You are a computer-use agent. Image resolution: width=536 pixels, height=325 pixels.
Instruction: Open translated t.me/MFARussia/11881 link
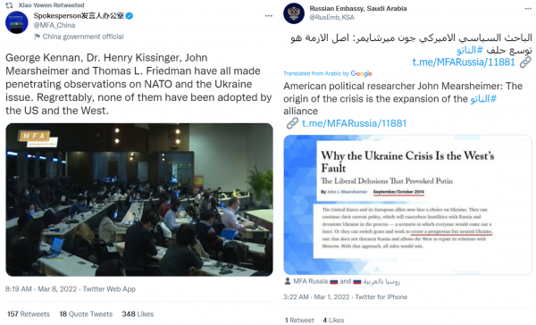354,123
